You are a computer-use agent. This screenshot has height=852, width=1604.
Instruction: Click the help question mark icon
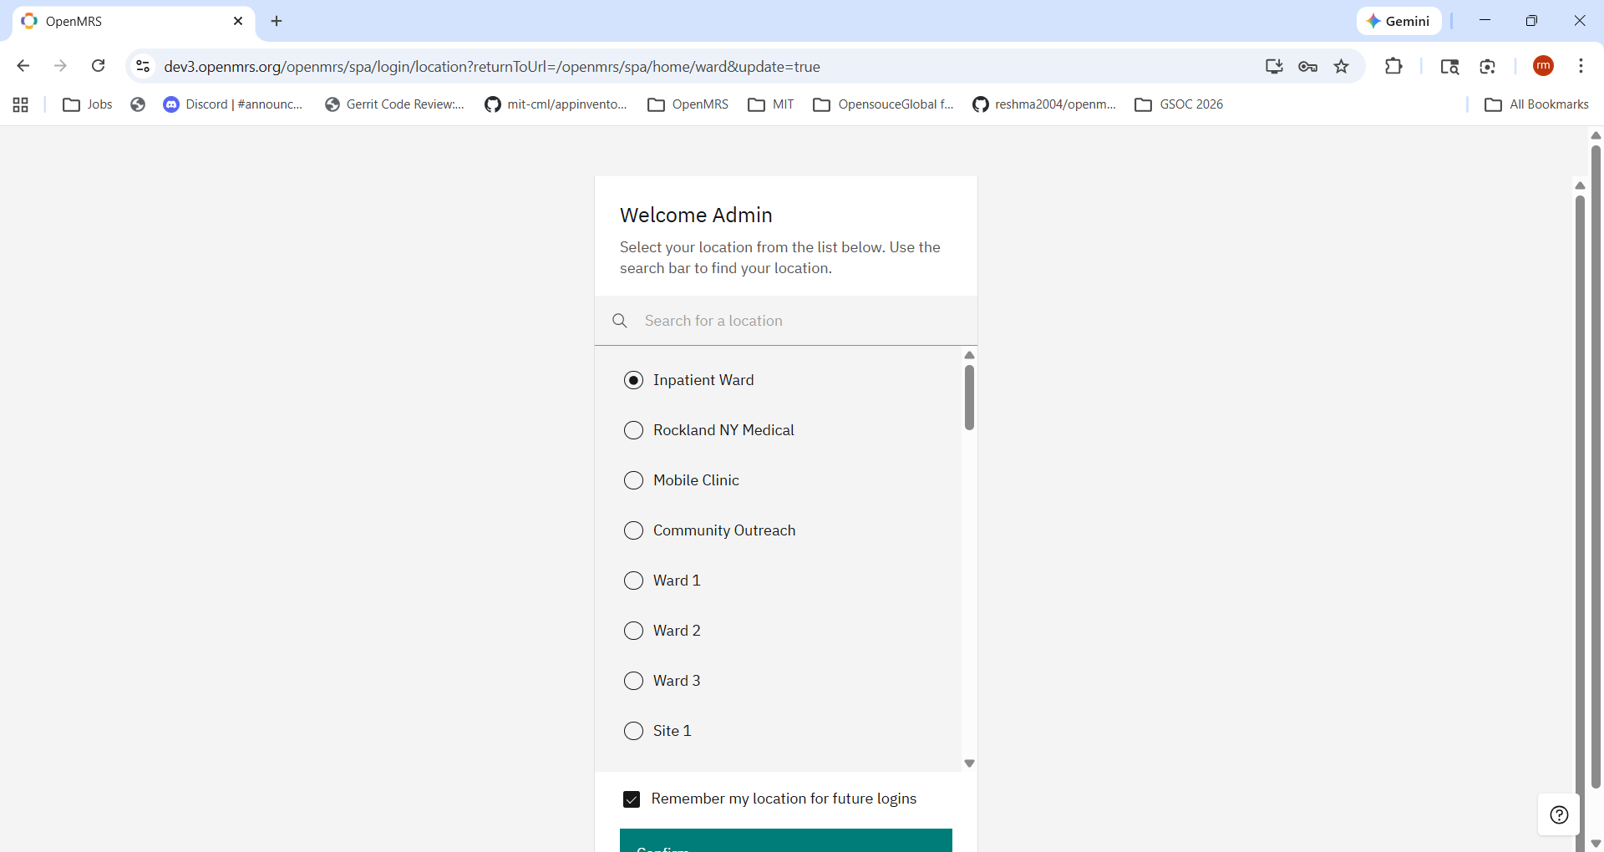pyautogui.click(x=1558, y=815)
